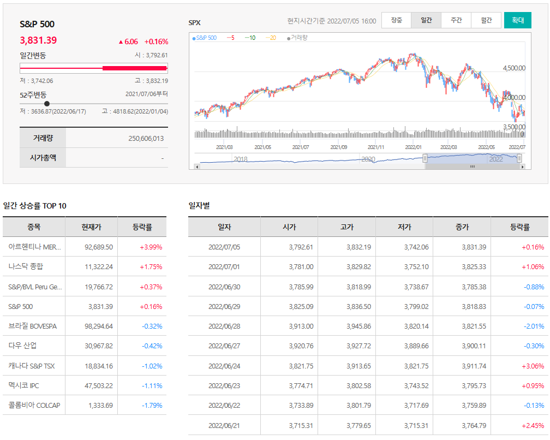This screenshot has width=550, height=440.
Task: Click the 저가 column header
Action: [x=404, y=227]
